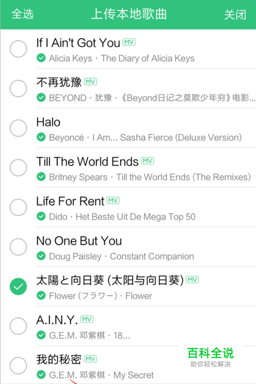Image resolution: width=256 pixels, height=384 pixels.
Task: Tap the MV icon beside A.I.N.Y.
Action: pyautogui.click(x=87, y=319)
